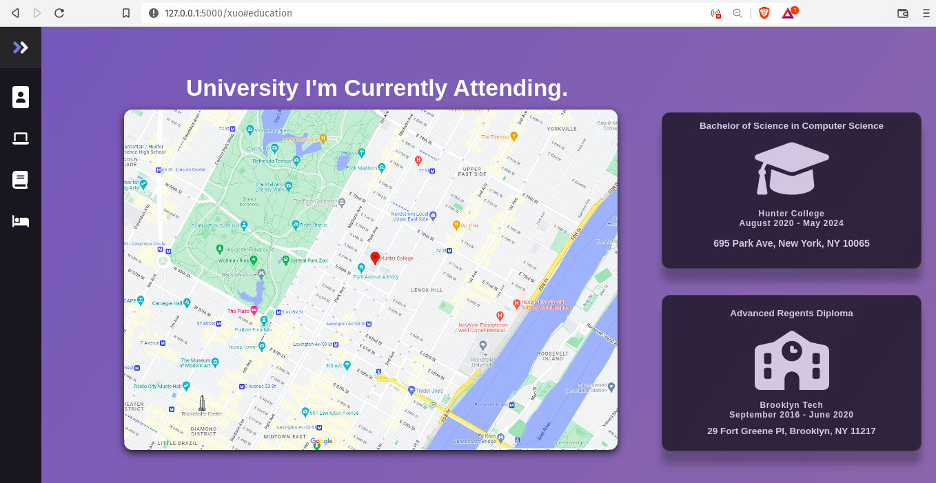Click "29 Fort Greene Pl, Brooklyn, NY 11217" address

pyautogui.click(x=791, y=431)
